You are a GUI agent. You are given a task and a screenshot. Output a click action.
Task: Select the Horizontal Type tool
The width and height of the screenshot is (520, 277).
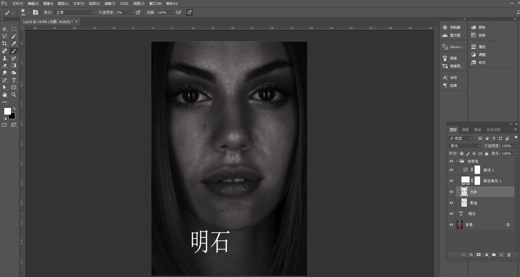click(x=14, y=80)
